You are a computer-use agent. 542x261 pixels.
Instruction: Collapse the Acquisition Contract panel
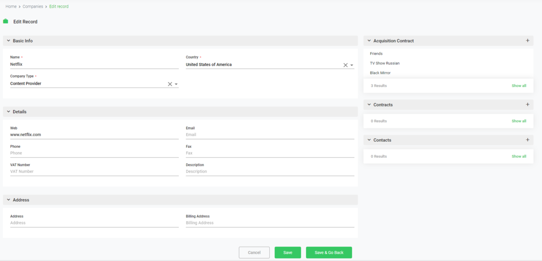pyautogui.click(x=369, y=40)
